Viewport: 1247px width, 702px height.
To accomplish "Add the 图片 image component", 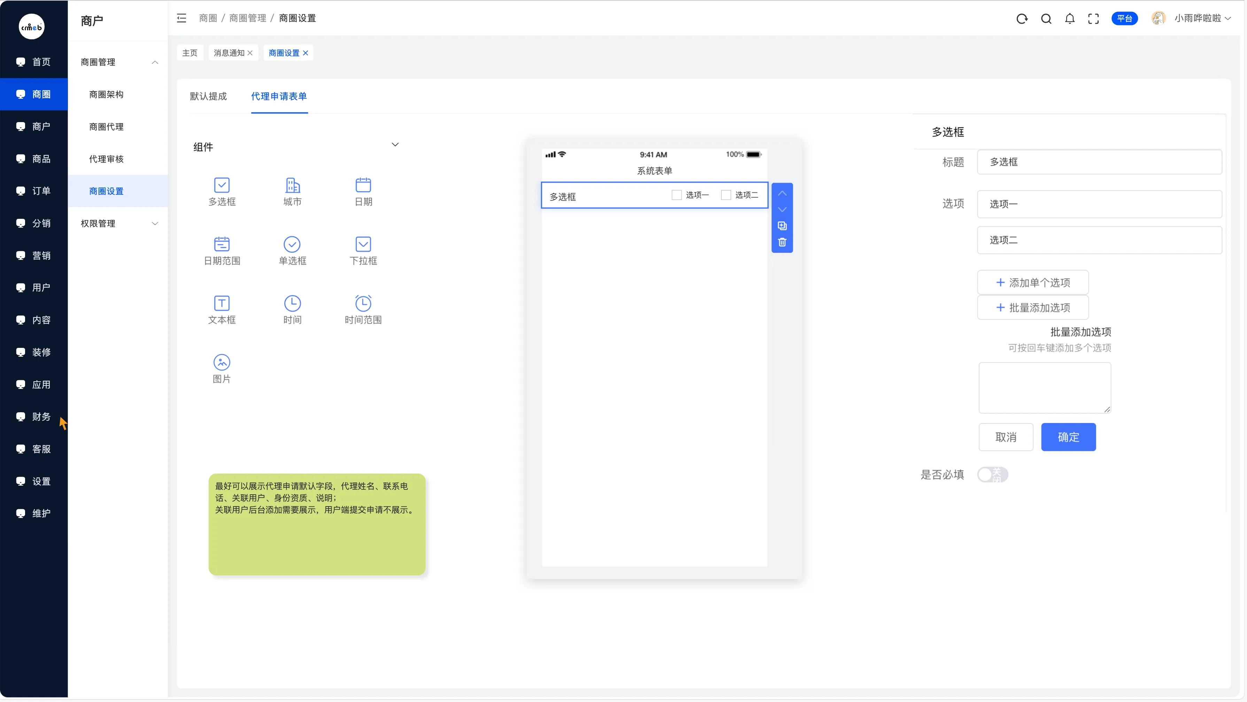I will 222,368.
